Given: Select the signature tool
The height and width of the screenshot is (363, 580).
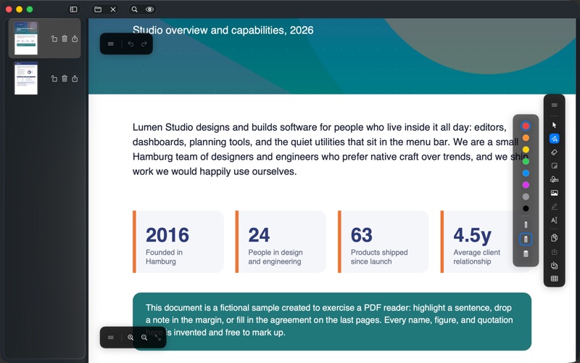Looking at the screenshot, I should click(x=554, y=179).
